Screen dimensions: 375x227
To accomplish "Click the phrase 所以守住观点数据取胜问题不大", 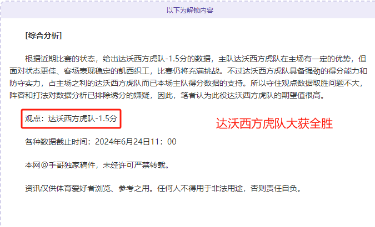I will (305, 83).
